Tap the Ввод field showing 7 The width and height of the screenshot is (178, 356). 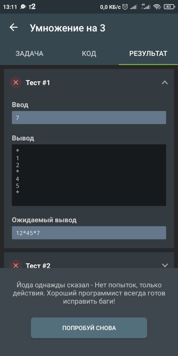pos(89,118)
